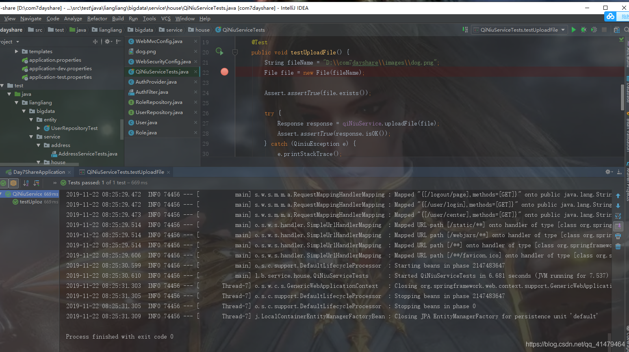This screenshot has height=352, width=629.
Task: Run the QiNiuServiceTests.testUploadFile configuration
Action: tap(574, 30)
